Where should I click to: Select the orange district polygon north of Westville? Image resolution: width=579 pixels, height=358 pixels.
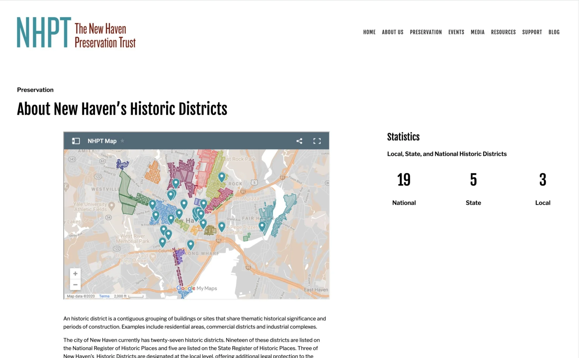coord(153,172)
